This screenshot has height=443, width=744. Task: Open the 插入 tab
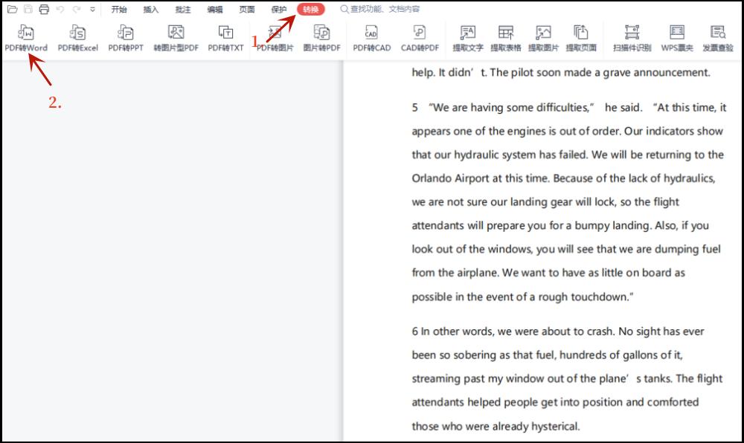(151, 9)
